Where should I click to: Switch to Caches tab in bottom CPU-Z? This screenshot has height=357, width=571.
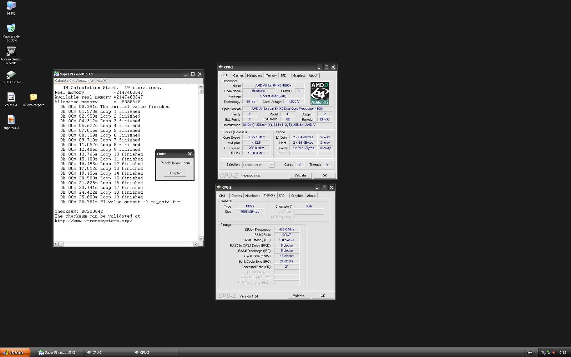237,195
